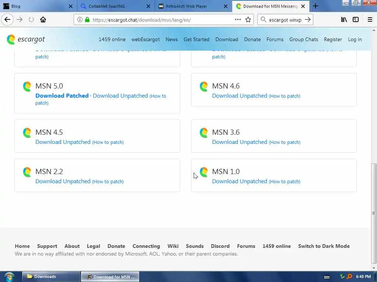The height and width of the screenshot is (282, 377).
Task: Open footer Support link
Action: [47, 246]
